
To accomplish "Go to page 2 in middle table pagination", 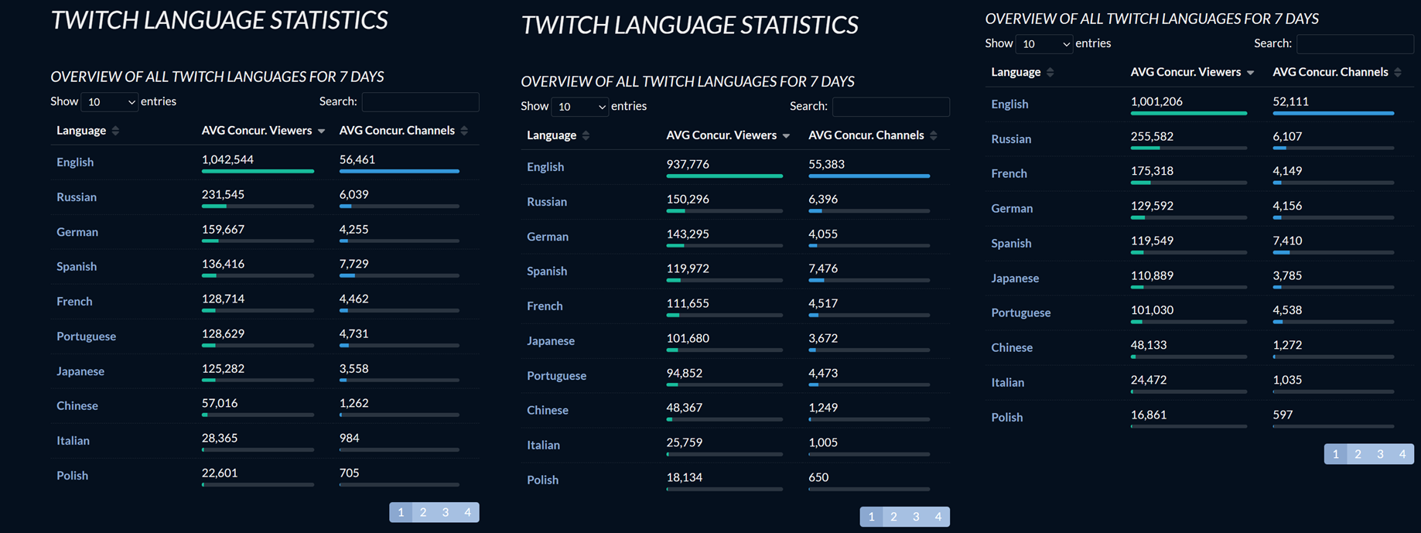I will 893,517.
